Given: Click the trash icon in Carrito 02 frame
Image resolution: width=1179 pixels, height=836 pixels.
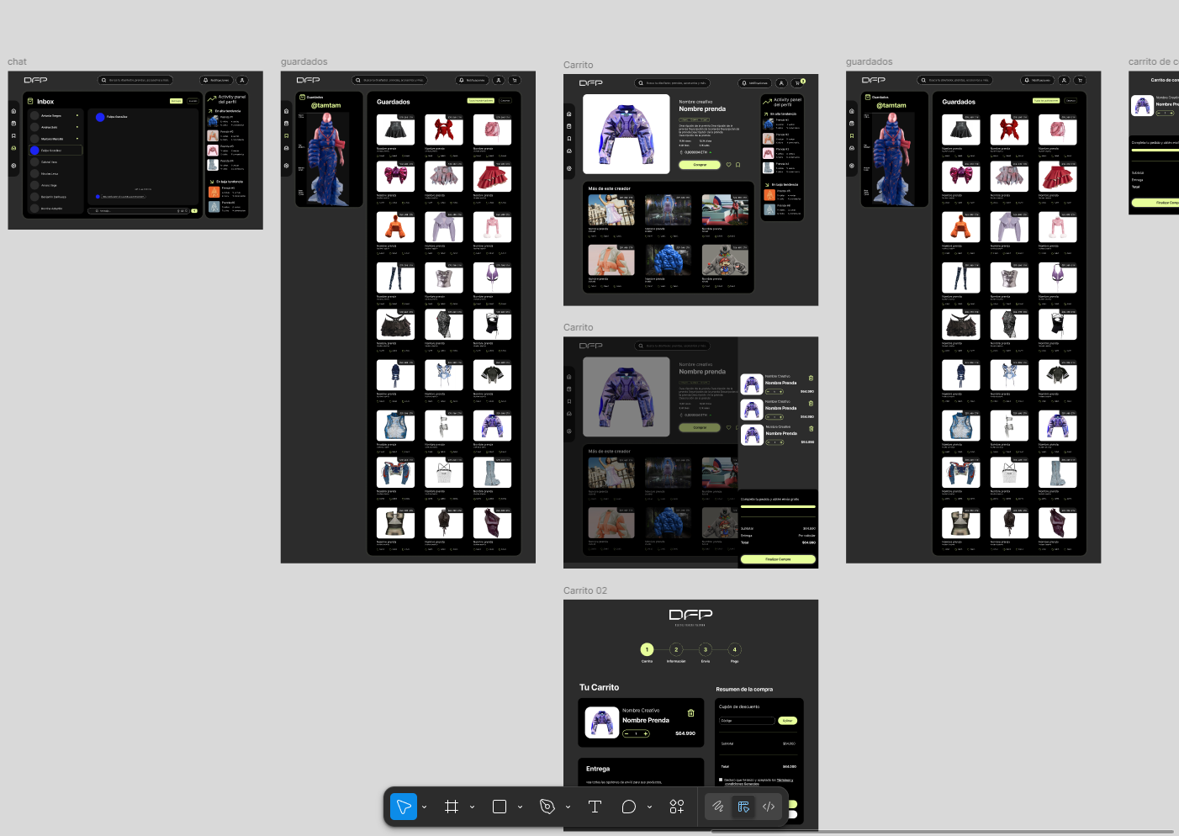Looking at the screenshot, I should 691,713.
